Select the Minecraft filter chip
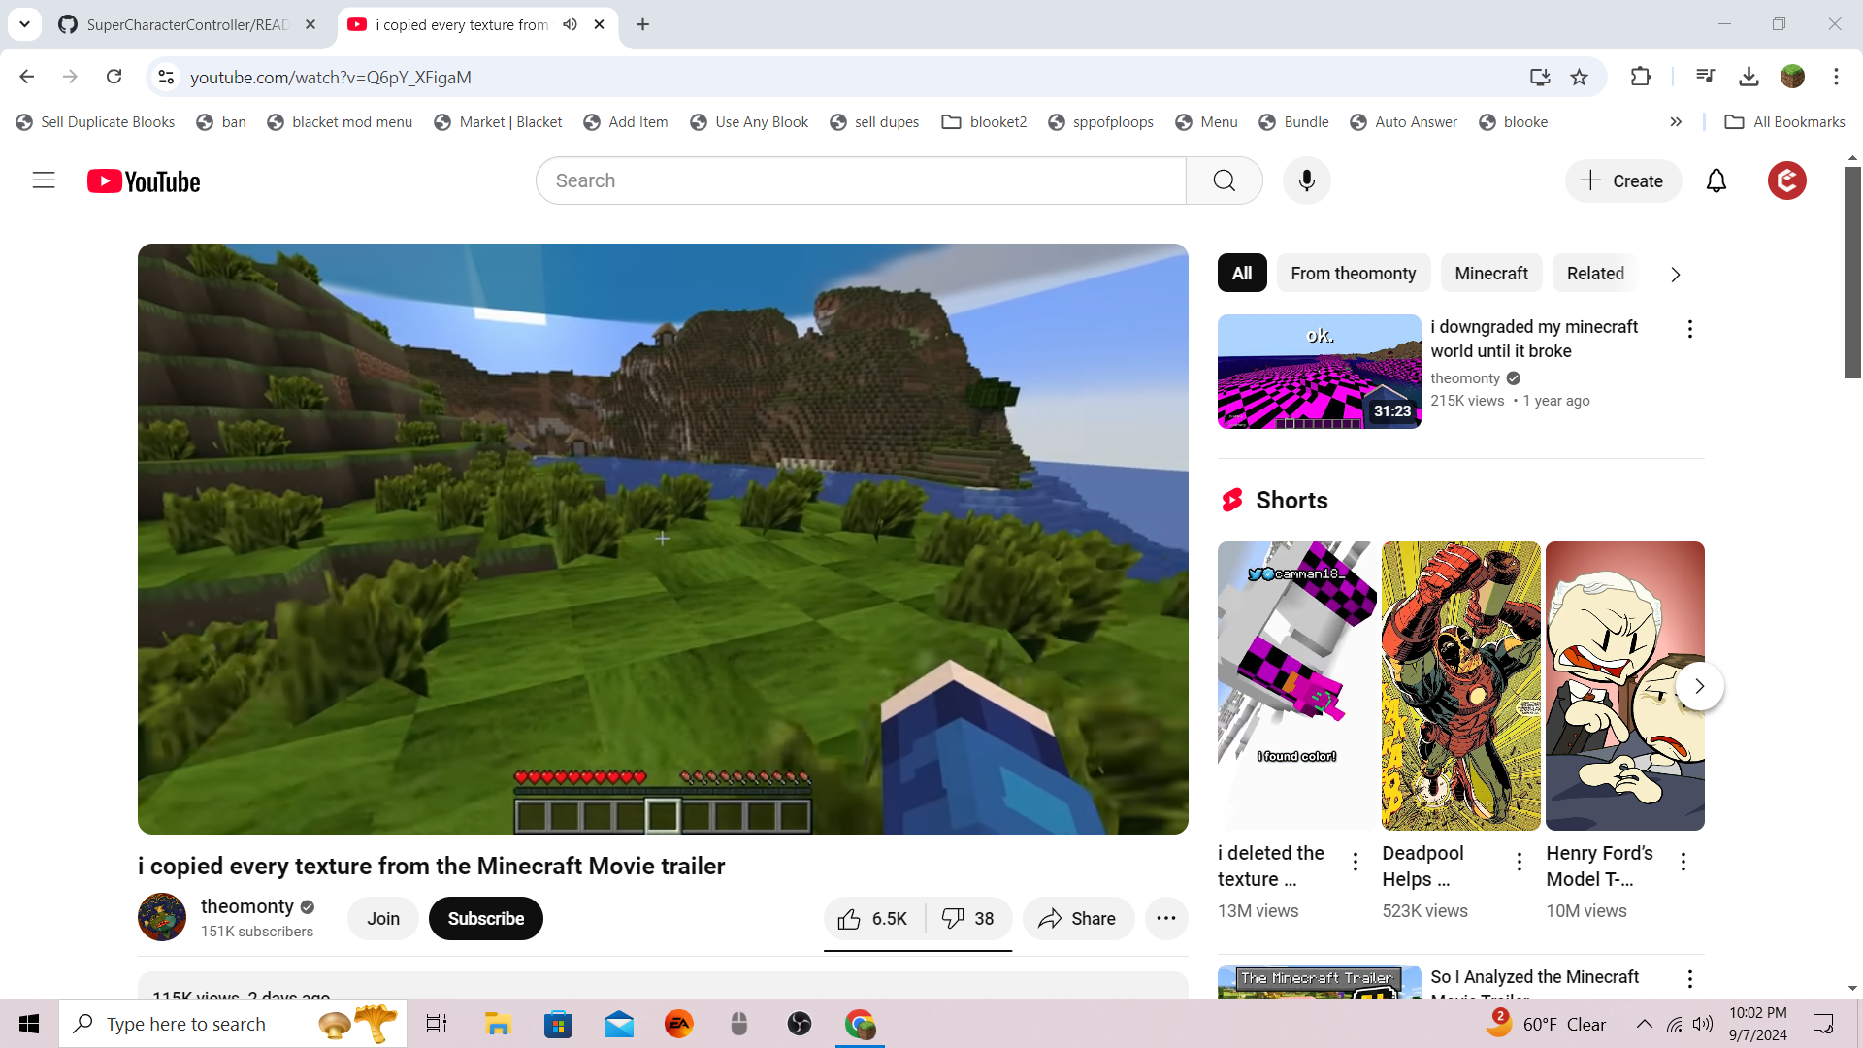This screenshot has height=1048, width=1863. click(1490, 274)
